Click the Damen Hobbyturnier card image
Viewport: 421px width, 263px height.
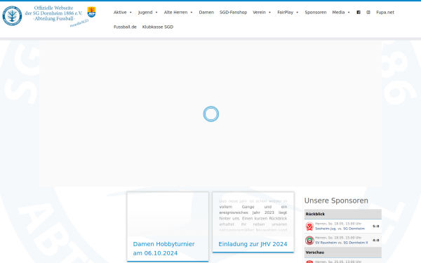click(x=168, y=214)
